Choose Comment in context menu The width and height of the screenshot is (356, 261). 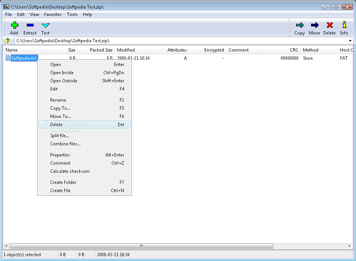point(84,163)
